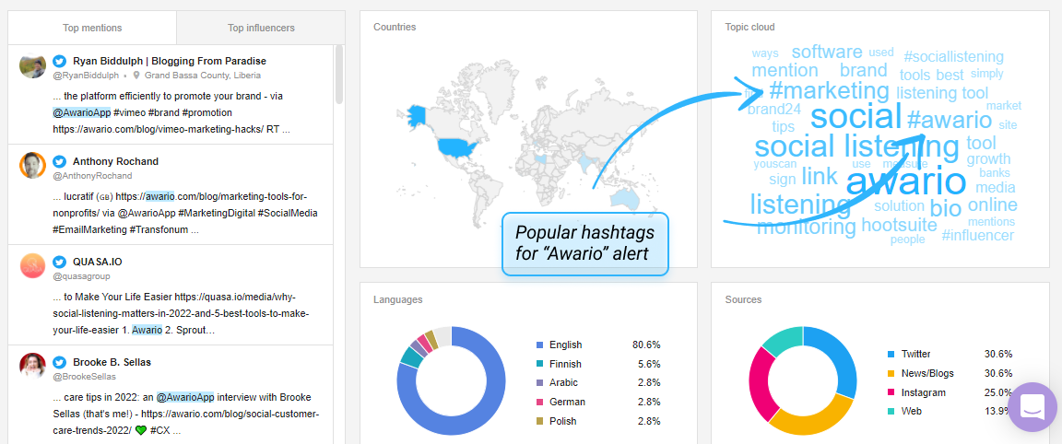The width and height of the screenshot is (1062, 444).
Task: Click 'software' in the topic cloud
Action: click(826, 53)
